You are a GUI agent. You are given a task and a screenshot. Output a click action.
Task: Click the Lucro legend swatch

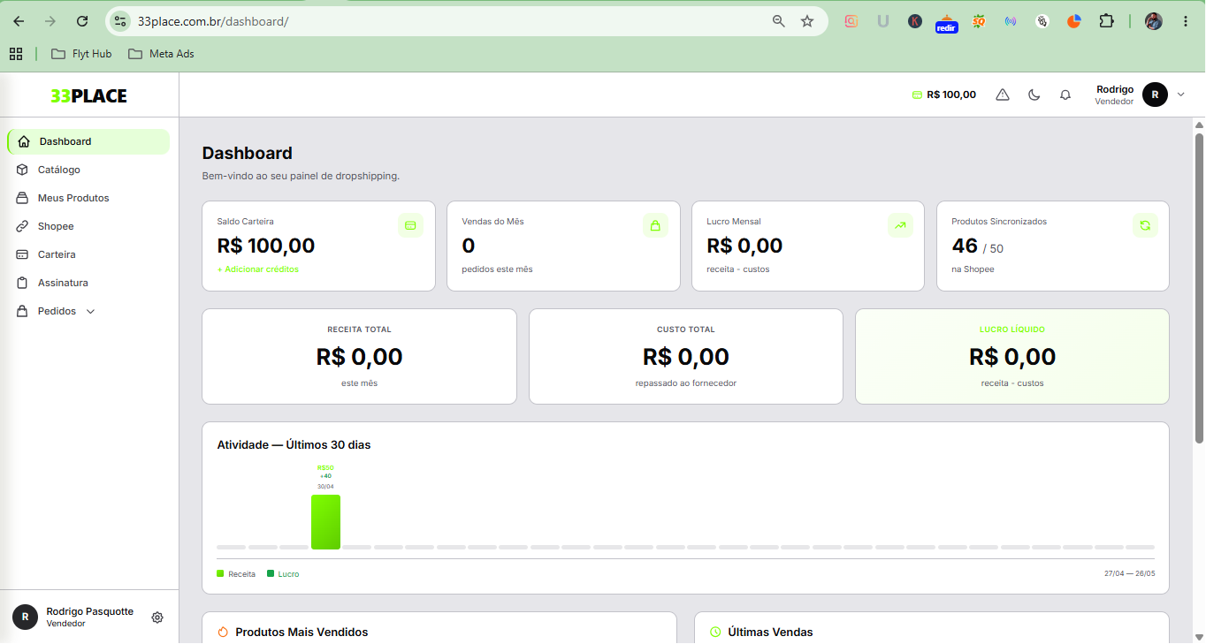click(x=271, y=574)
